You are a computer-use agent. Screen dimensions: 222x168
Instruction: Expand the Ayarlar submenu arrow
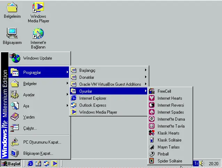(68, 94)
